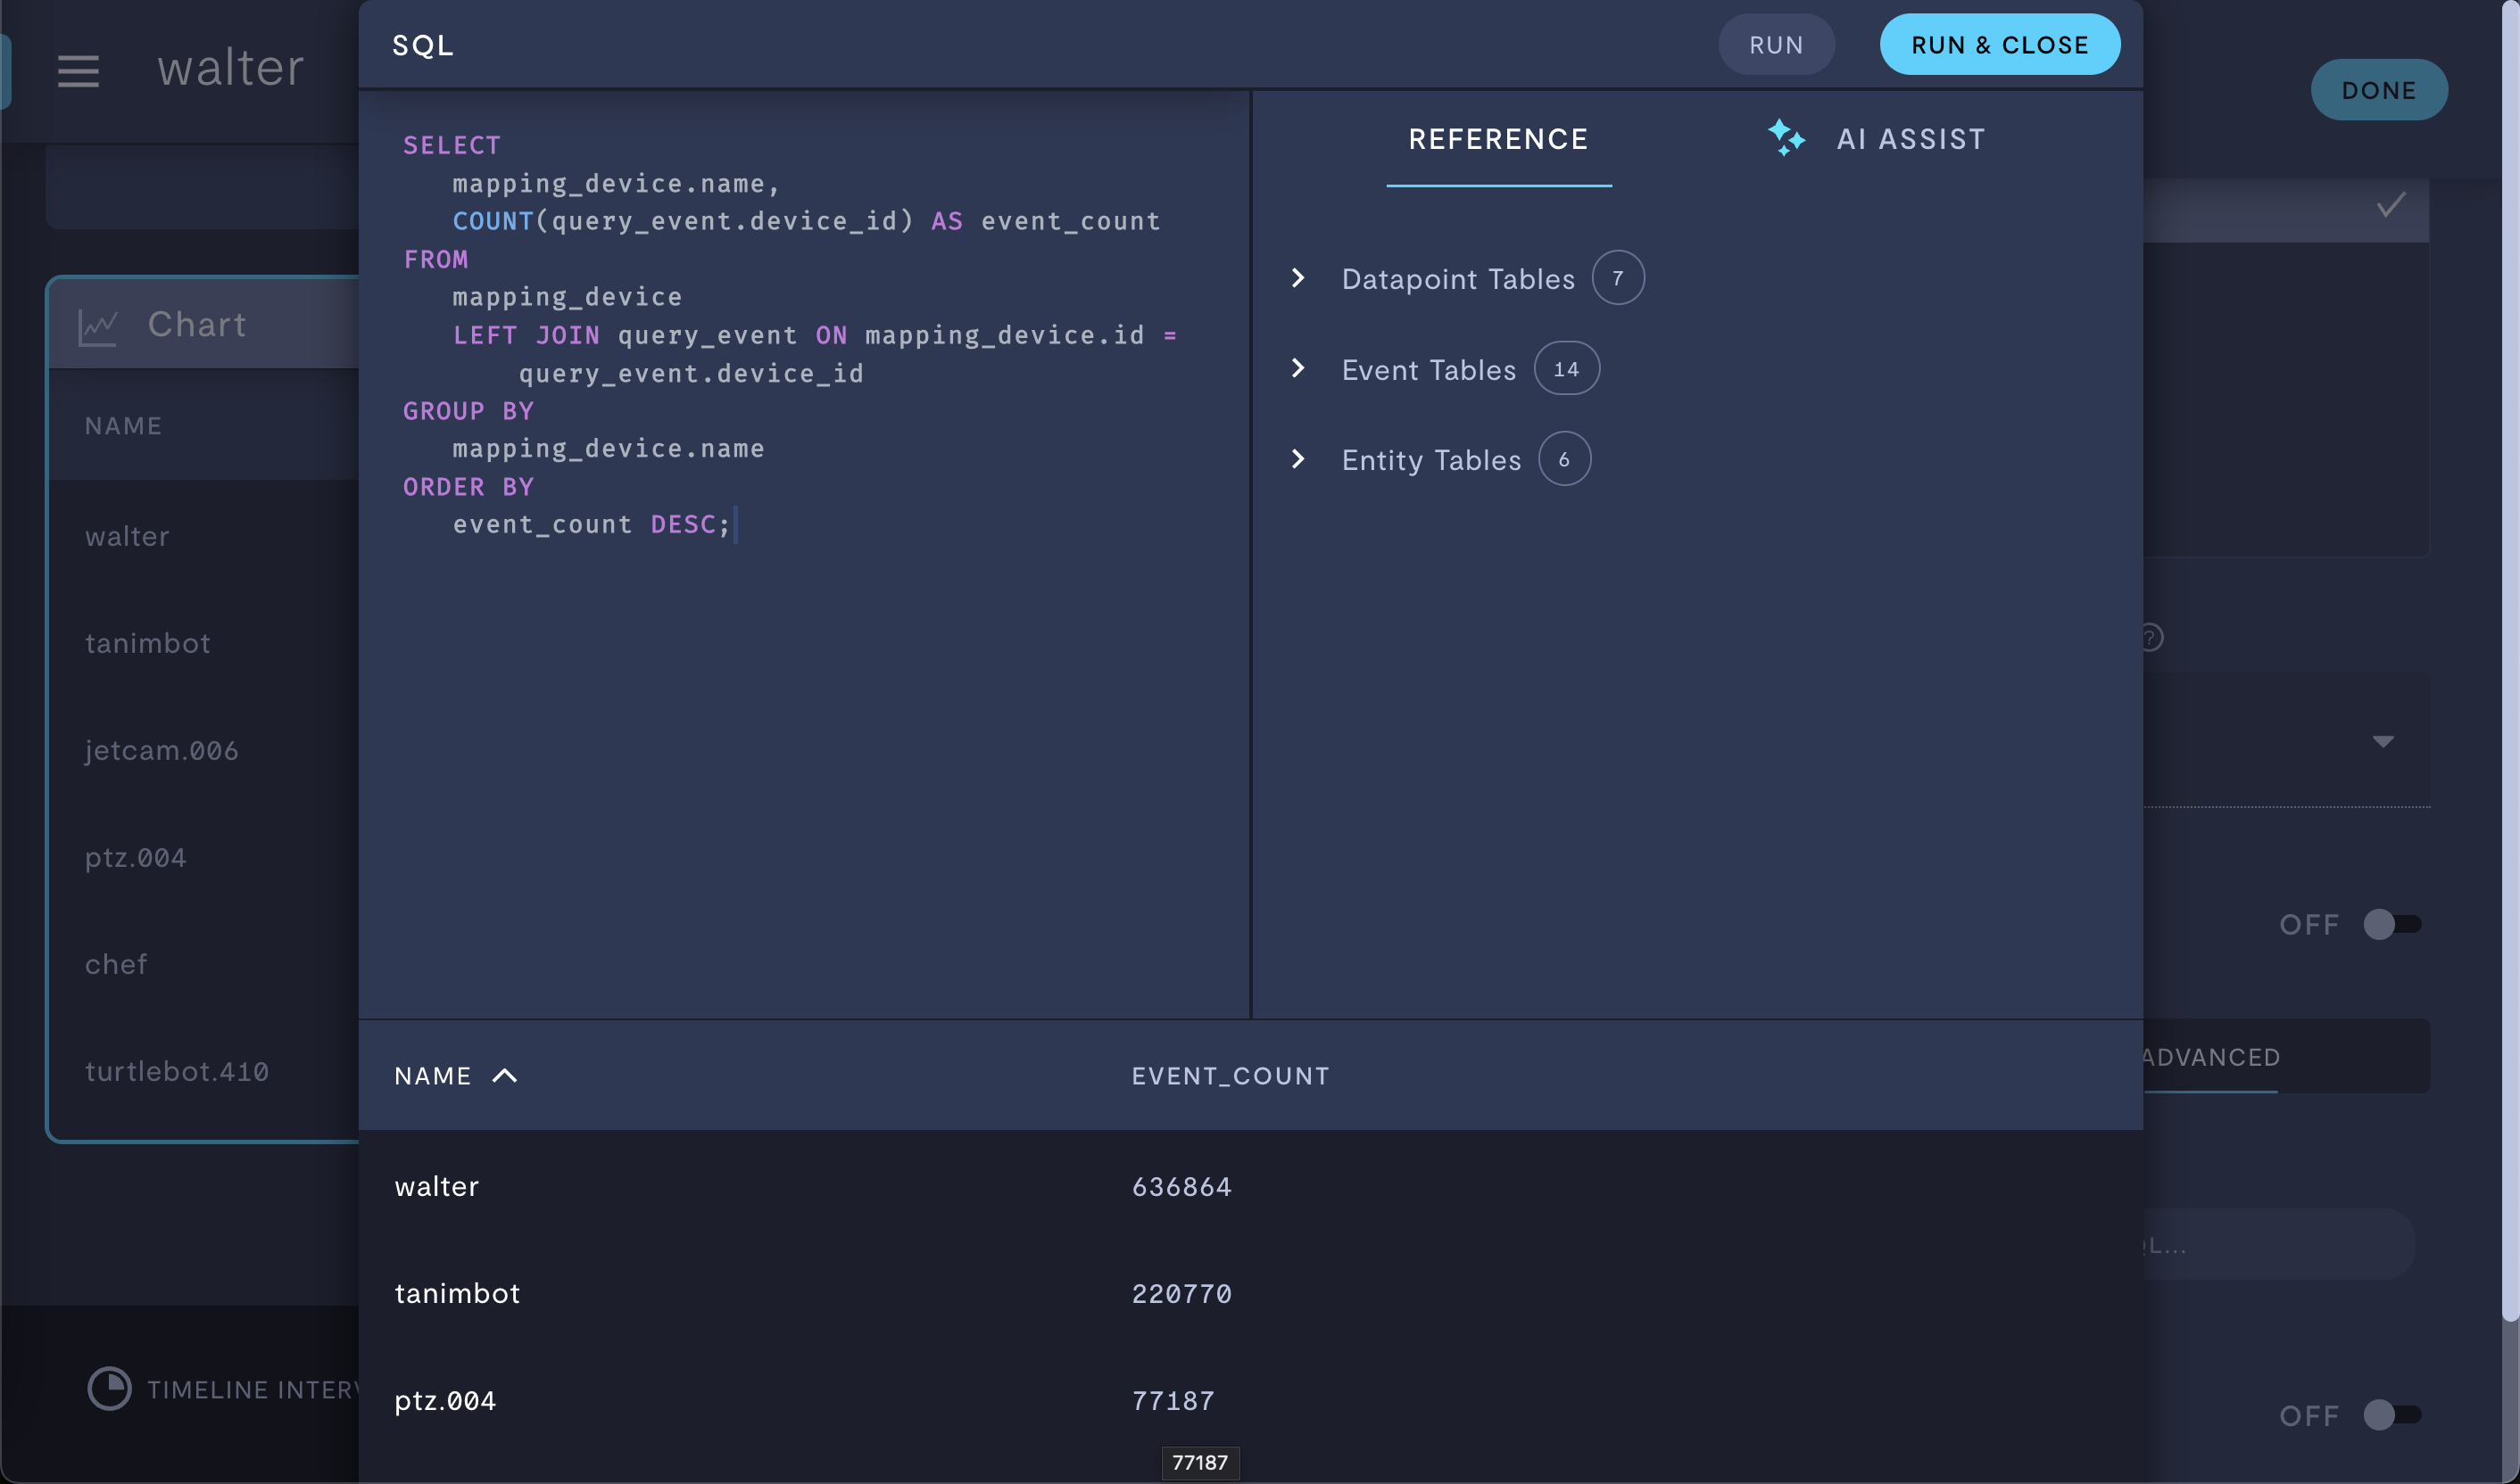Screen dimensions: 2520x1484
Task: Click the Chart panel icon
Action: [95, 324]
